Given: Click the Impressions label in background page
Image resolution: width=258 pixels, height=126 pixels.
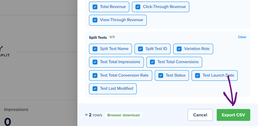Looking at the screenshot, I should 16,109.
